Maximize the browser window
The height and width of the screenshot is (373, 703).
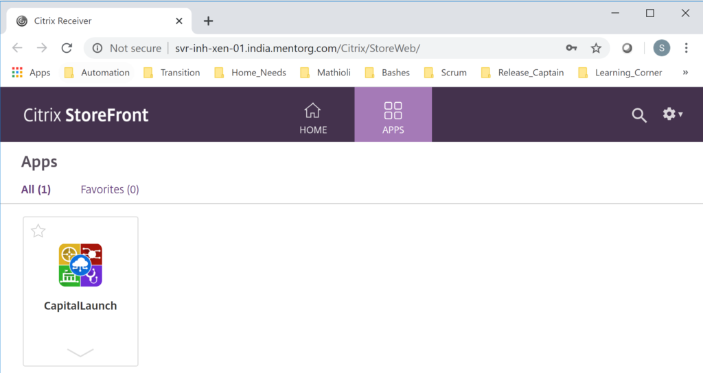point(650,14)
